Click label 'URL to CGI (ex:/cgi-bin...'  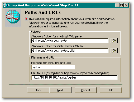pyautogui.click(x=70, y=73)
